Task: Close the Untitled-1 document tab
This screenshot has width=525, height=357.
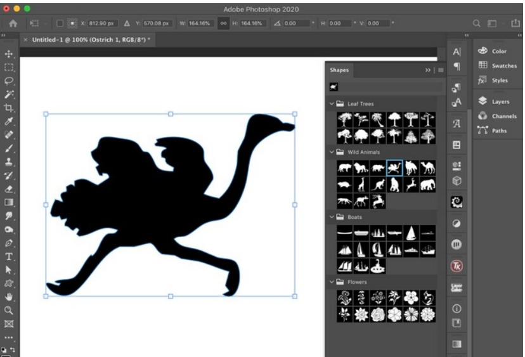Action: [25, 39]
